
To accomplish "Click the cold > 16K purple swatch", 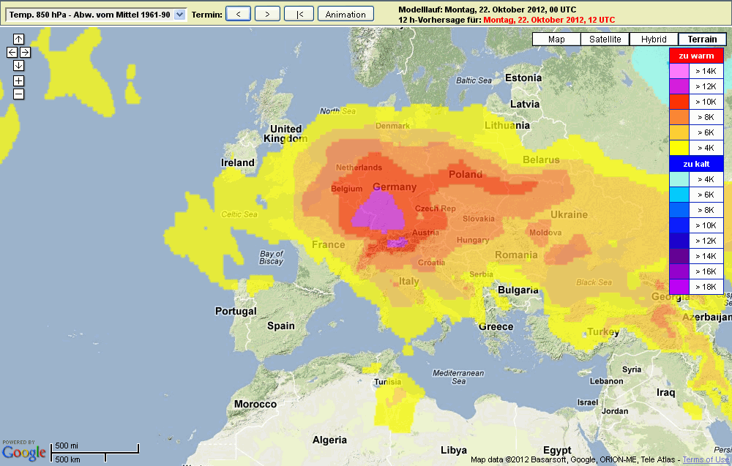I will tap(679, 271).
